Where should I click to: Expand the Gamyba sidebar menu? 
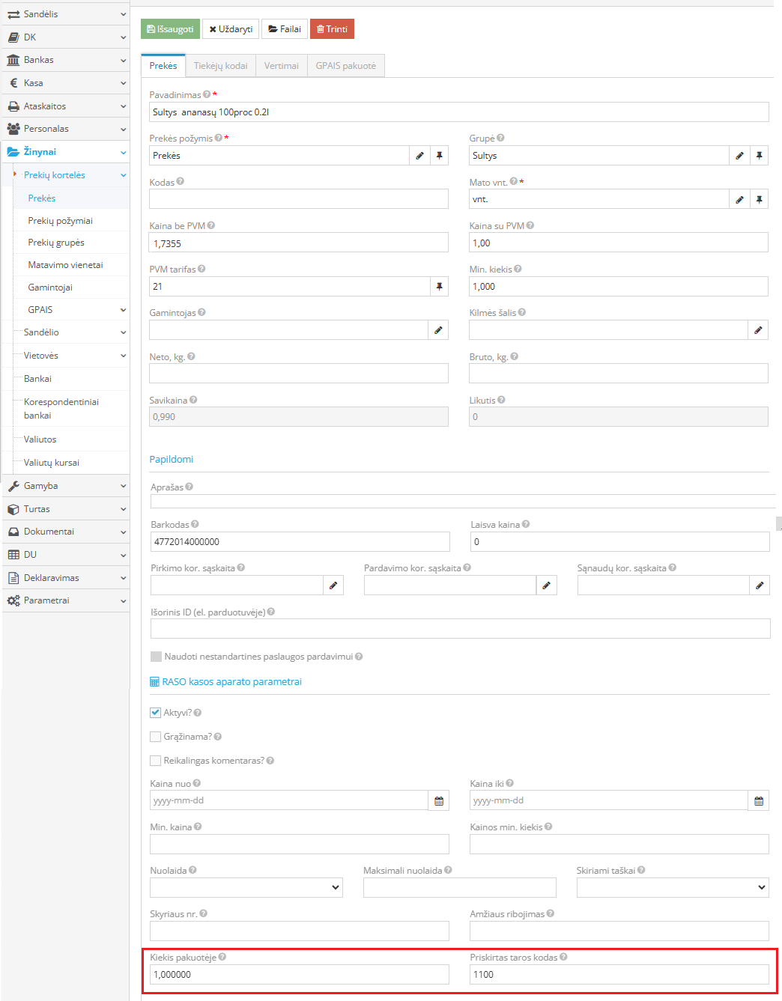[x=66, y=486]
